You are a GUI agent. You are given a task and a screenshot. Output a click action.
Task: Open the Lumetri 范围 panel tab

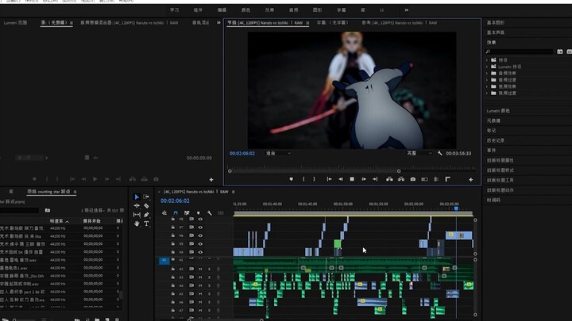pyautogui.click(x=15, y=22)
